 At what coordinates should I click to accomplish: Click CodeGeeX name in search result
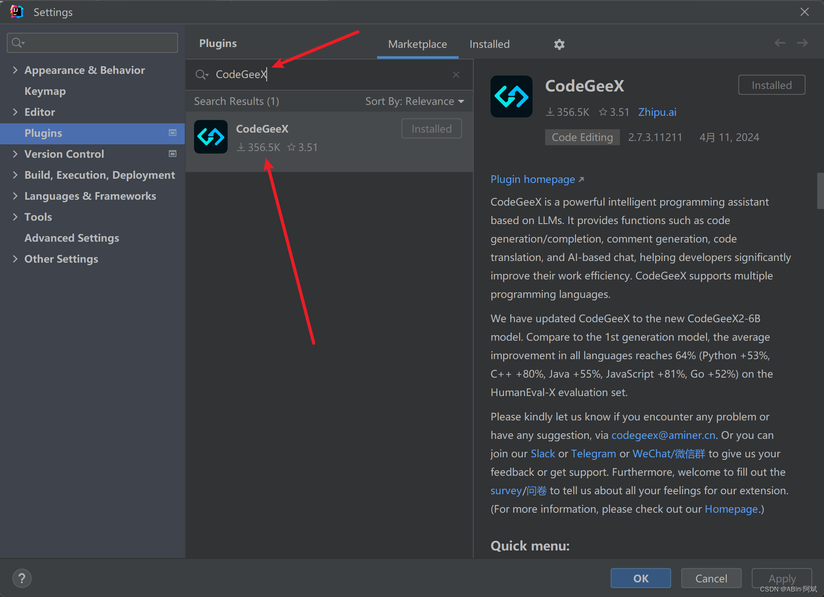click(x=262, y=129)
